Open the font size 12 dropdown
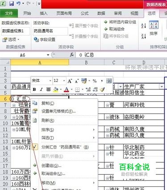The height and width of the screenshot is (190, 167). tap(64, 81)
